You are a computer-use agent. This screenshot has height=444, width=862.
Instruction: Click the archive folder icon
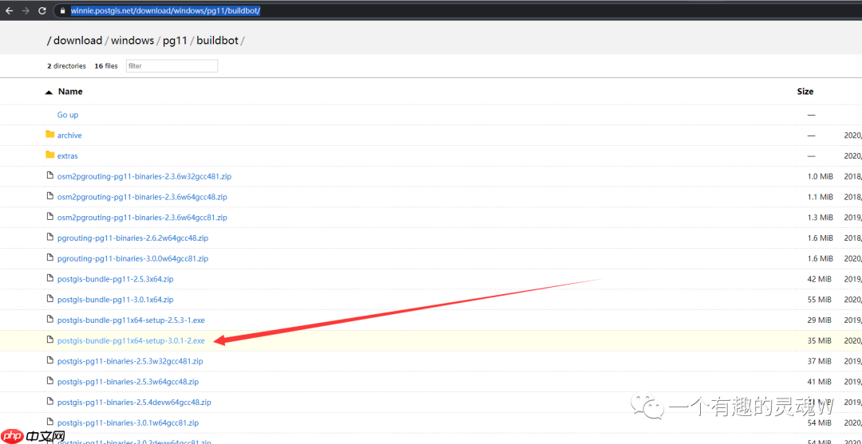point(50,135)
